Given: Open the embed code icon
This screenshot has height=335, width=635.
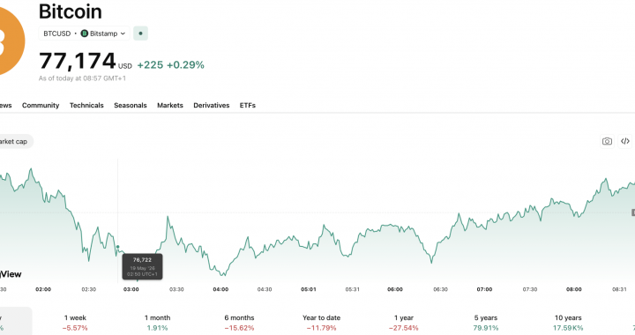Looking at the screenshot, I should click(625, 141).
